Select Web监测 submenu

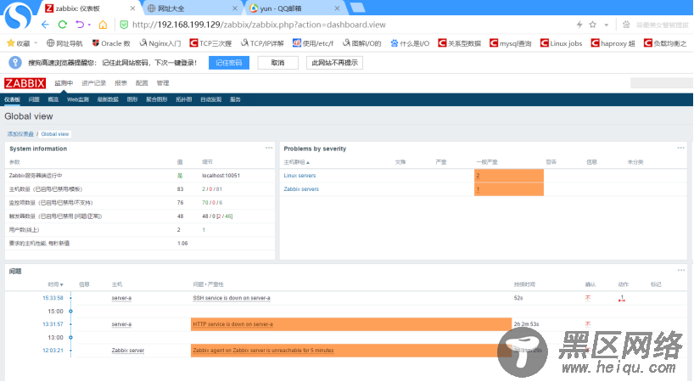pyautogui.click(x=78, y=99)
